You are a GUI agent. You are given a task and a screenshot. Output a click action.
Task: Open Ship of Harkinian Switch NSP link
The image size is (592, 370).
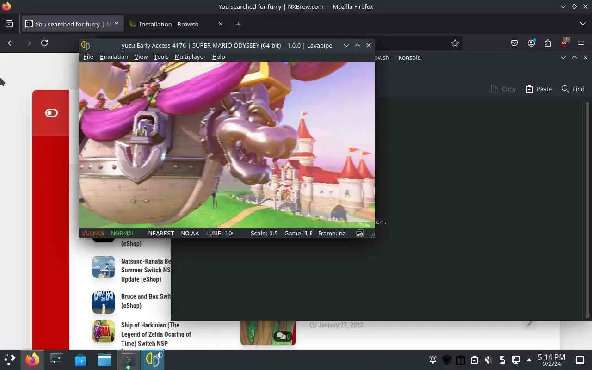[156, 334]
